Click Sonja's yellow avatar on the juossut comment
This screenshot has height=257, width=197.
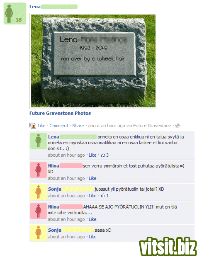[39, 192]
